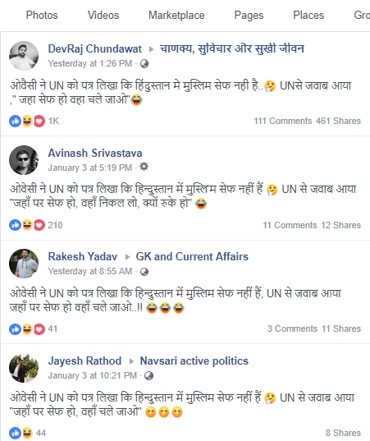
Task: Click the Love heart reaction icon beside 41
Action: pyautogui.click(x=39, y=329)
